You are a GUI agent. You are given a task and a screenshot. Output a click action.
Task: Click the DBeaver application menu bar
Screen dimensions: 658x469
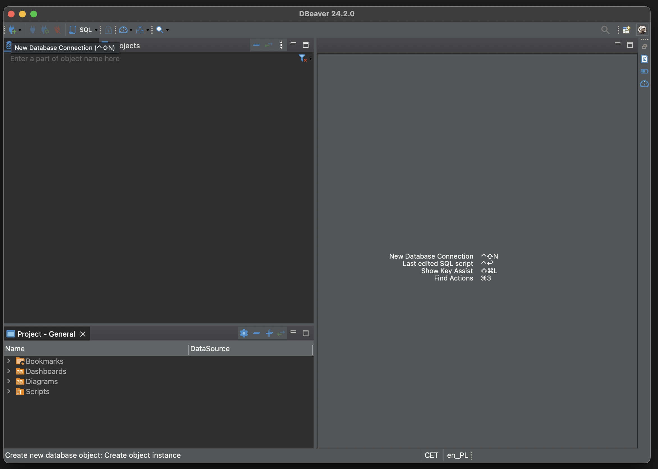329,13
